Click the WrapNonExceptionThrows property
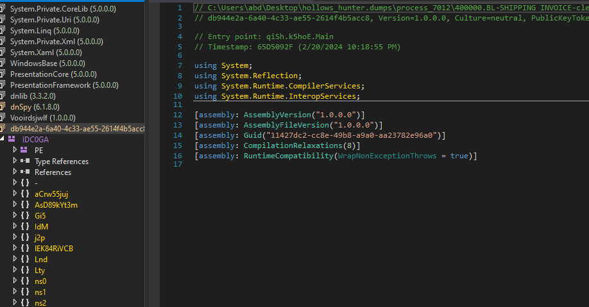The width and height of the screenshot is (589, 307). point(387,156)
